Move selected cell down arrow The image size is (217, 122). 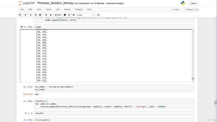[51, 15]
